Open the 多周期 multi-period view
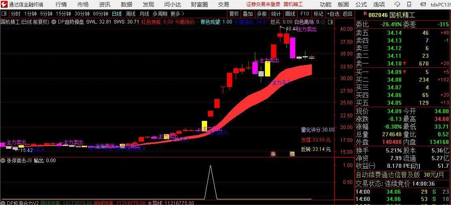 pos(160,13)
